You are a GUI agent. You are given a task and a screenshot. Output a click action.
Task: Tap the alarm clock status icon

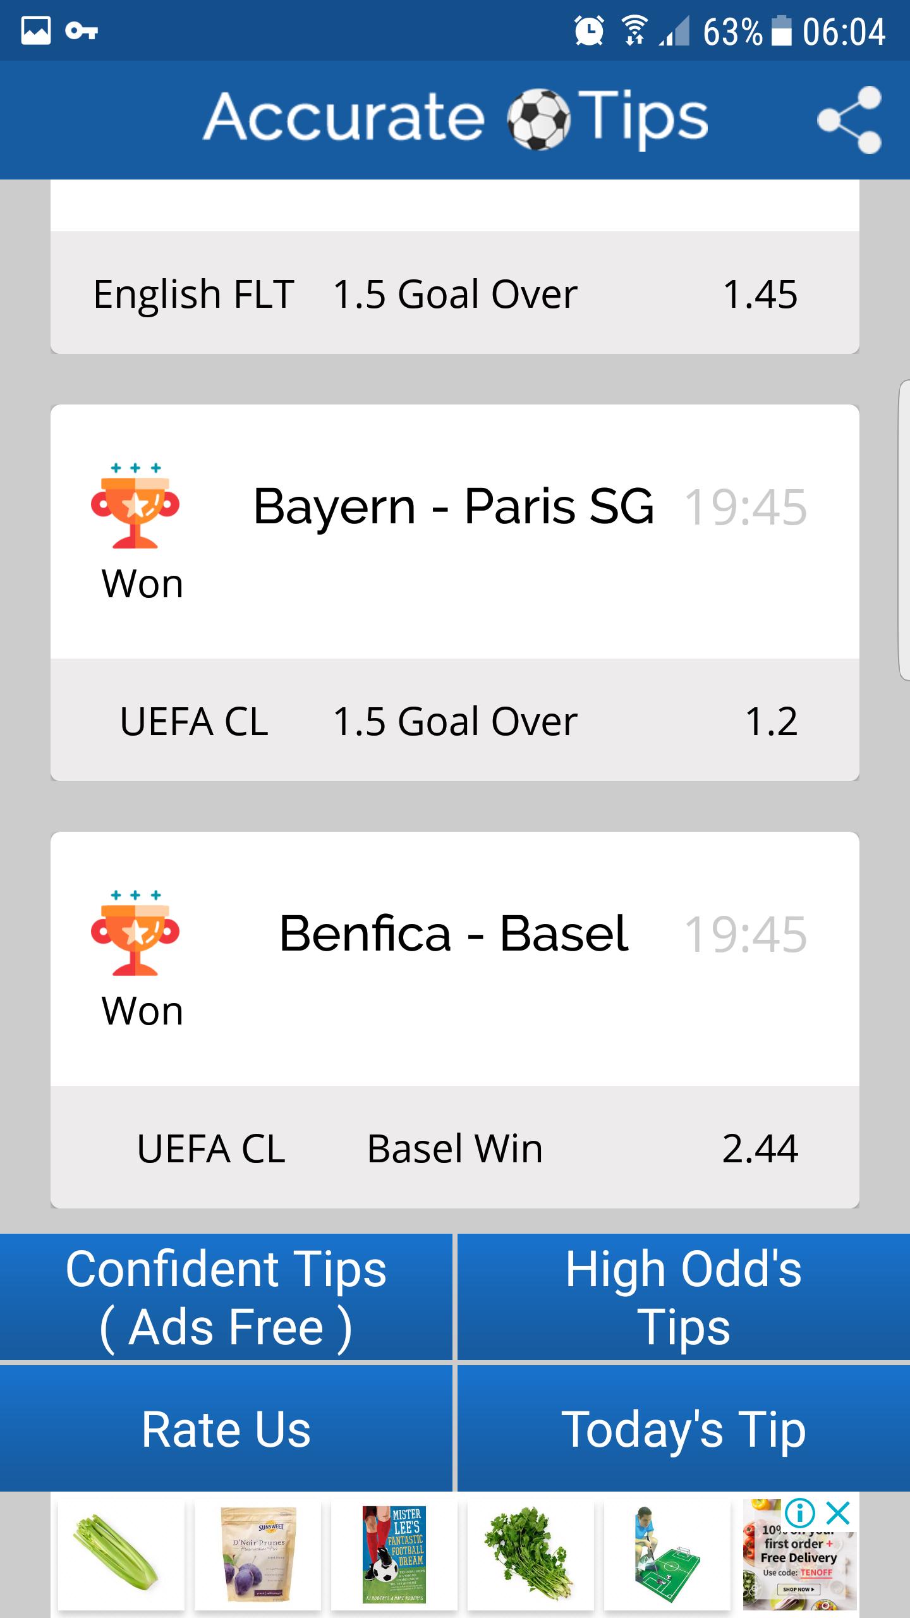click(589, 30)
